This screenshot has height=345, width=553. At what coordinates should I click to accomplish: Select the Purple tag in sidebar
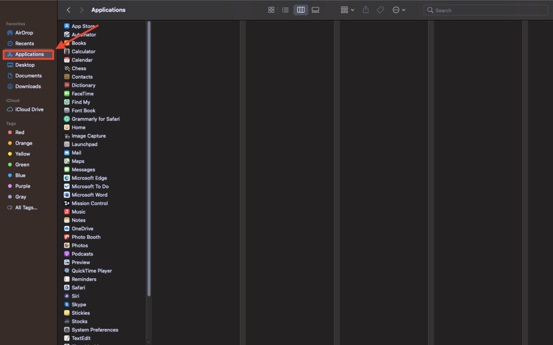23,186
